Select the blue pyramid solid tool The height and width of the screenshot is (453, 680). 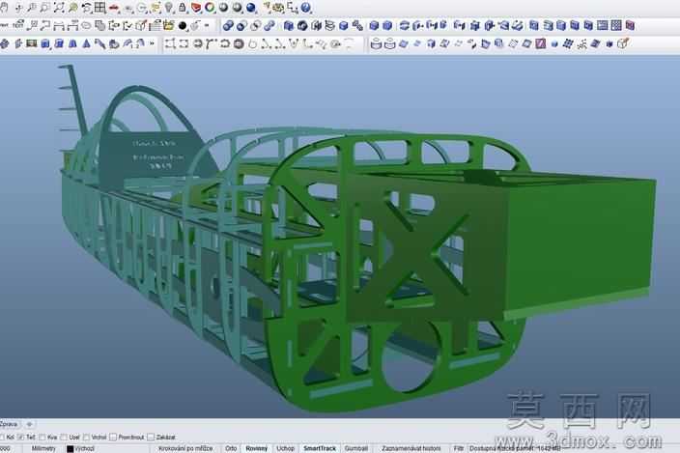tap(86, 43)
